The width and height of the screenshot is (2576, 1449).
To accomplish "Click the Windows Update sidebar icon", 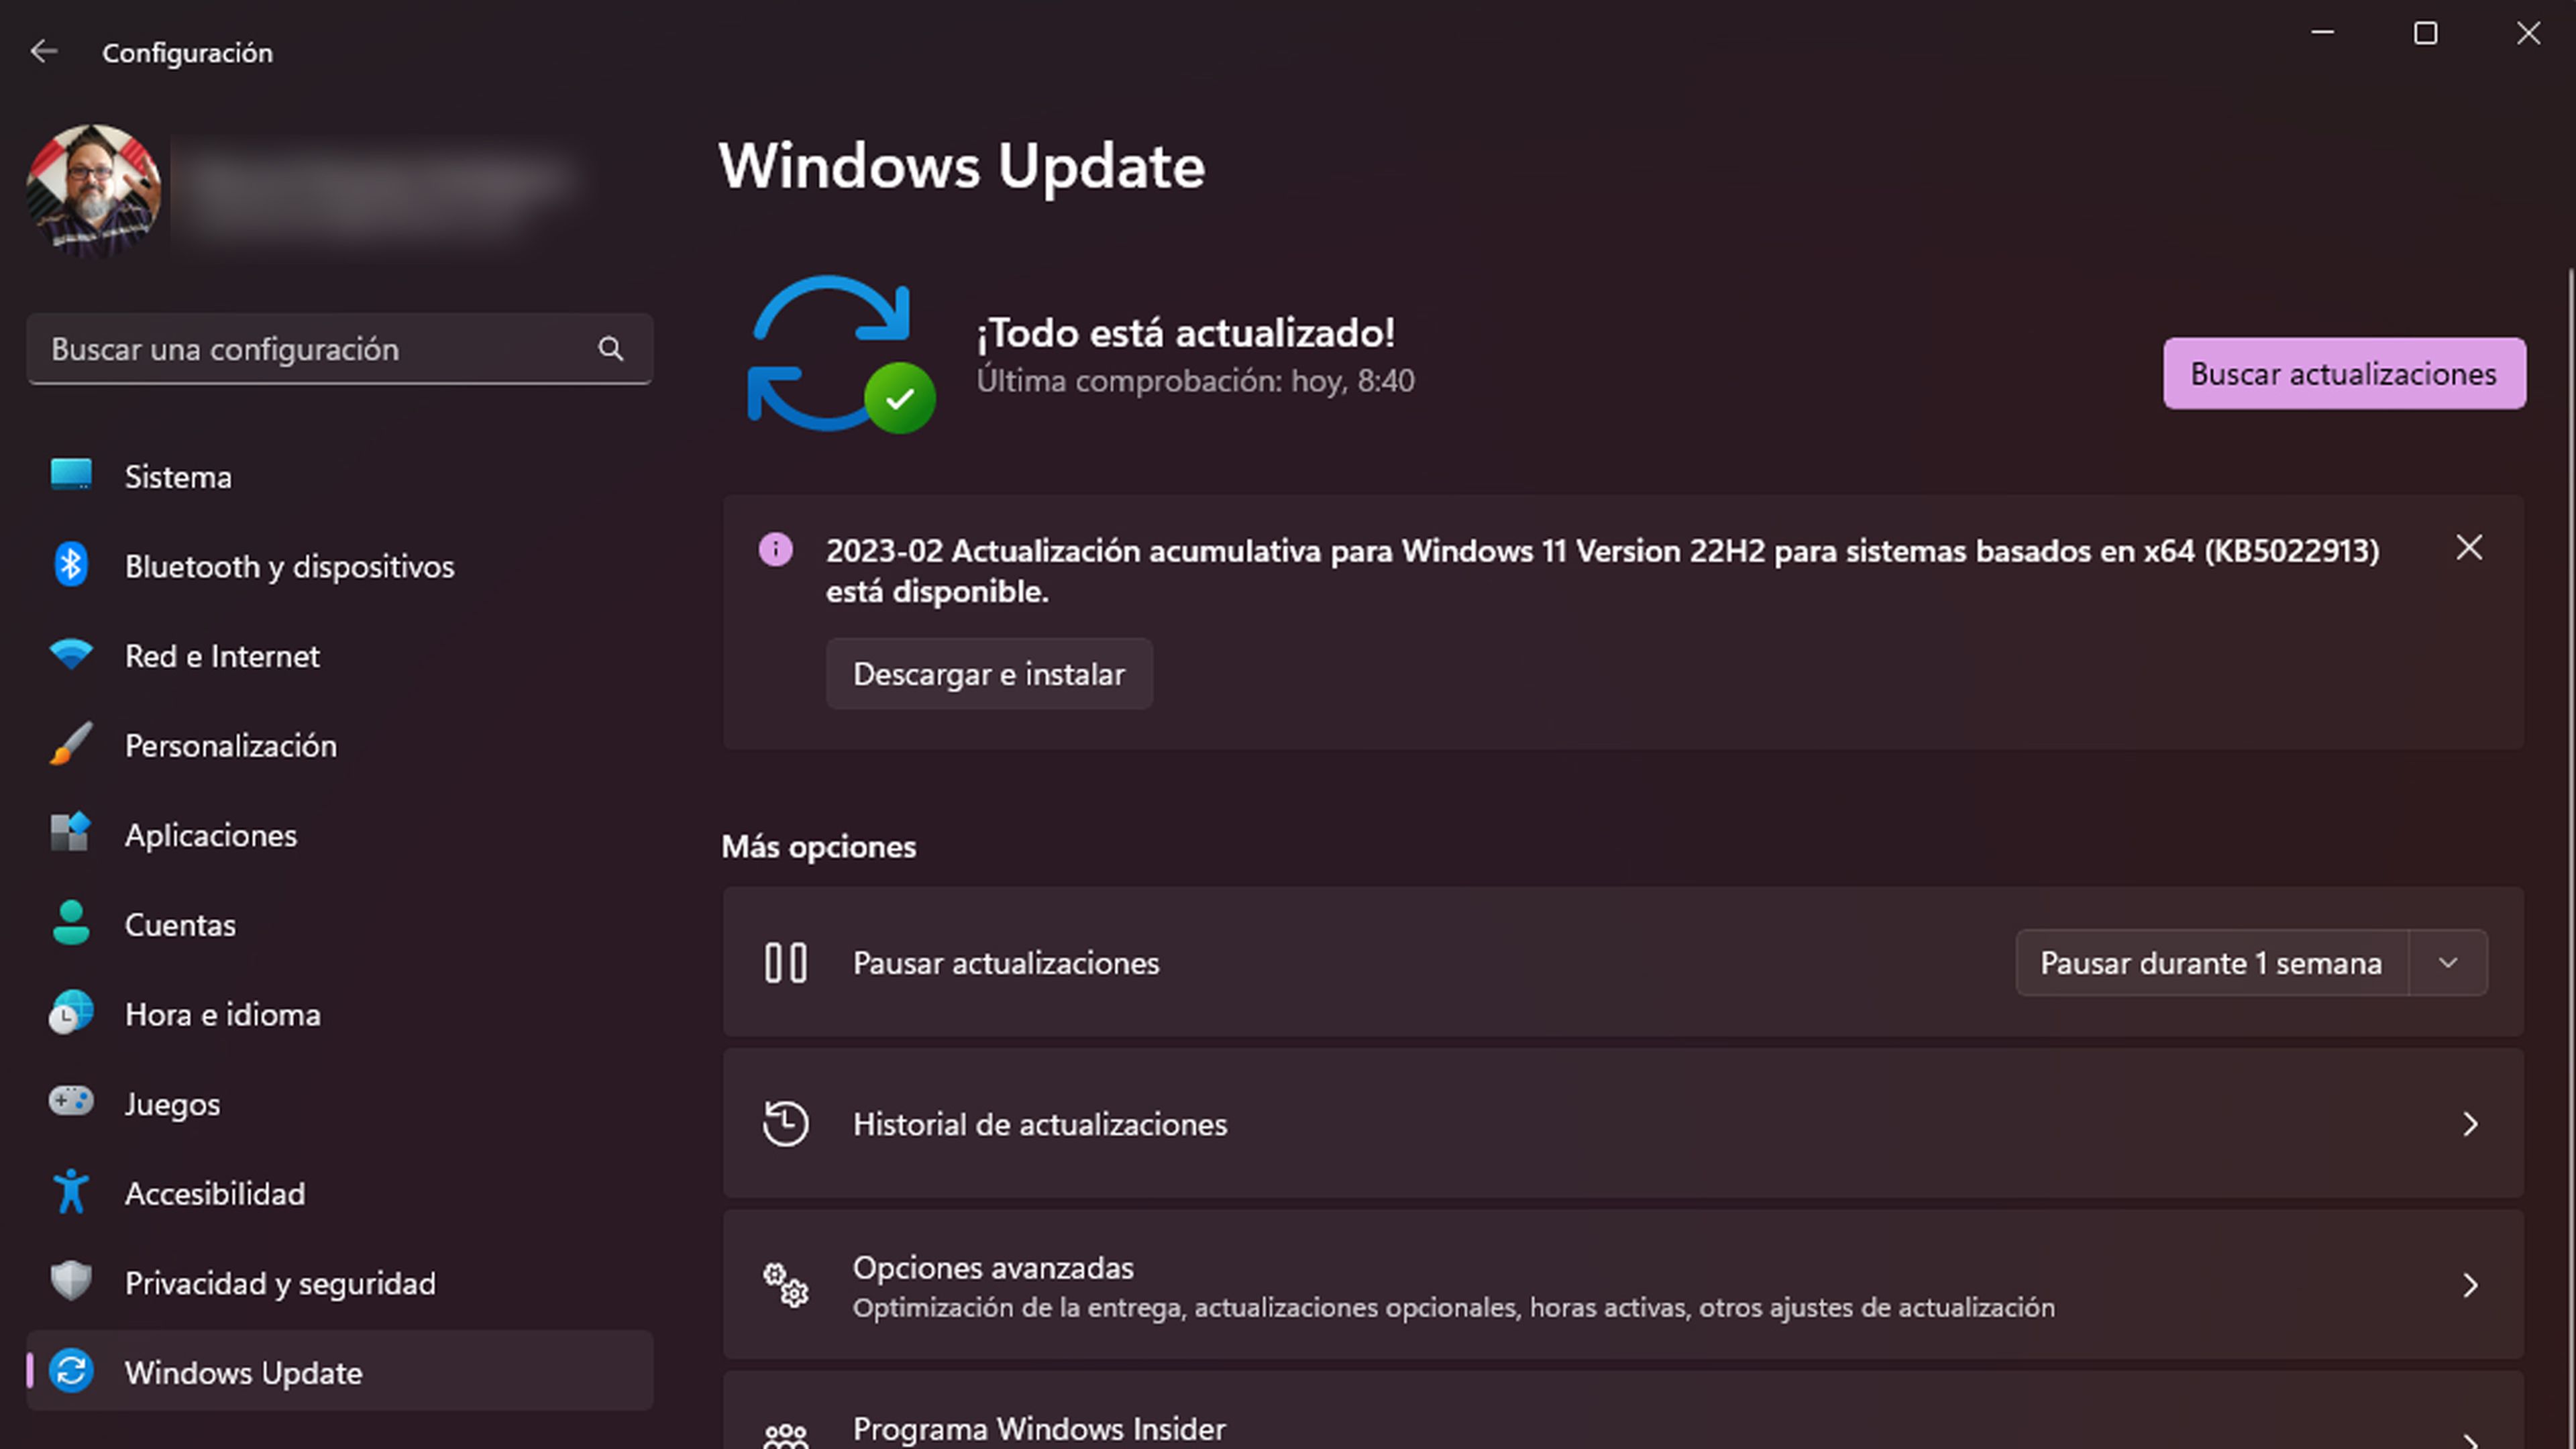I will (x=71, y=1371).
